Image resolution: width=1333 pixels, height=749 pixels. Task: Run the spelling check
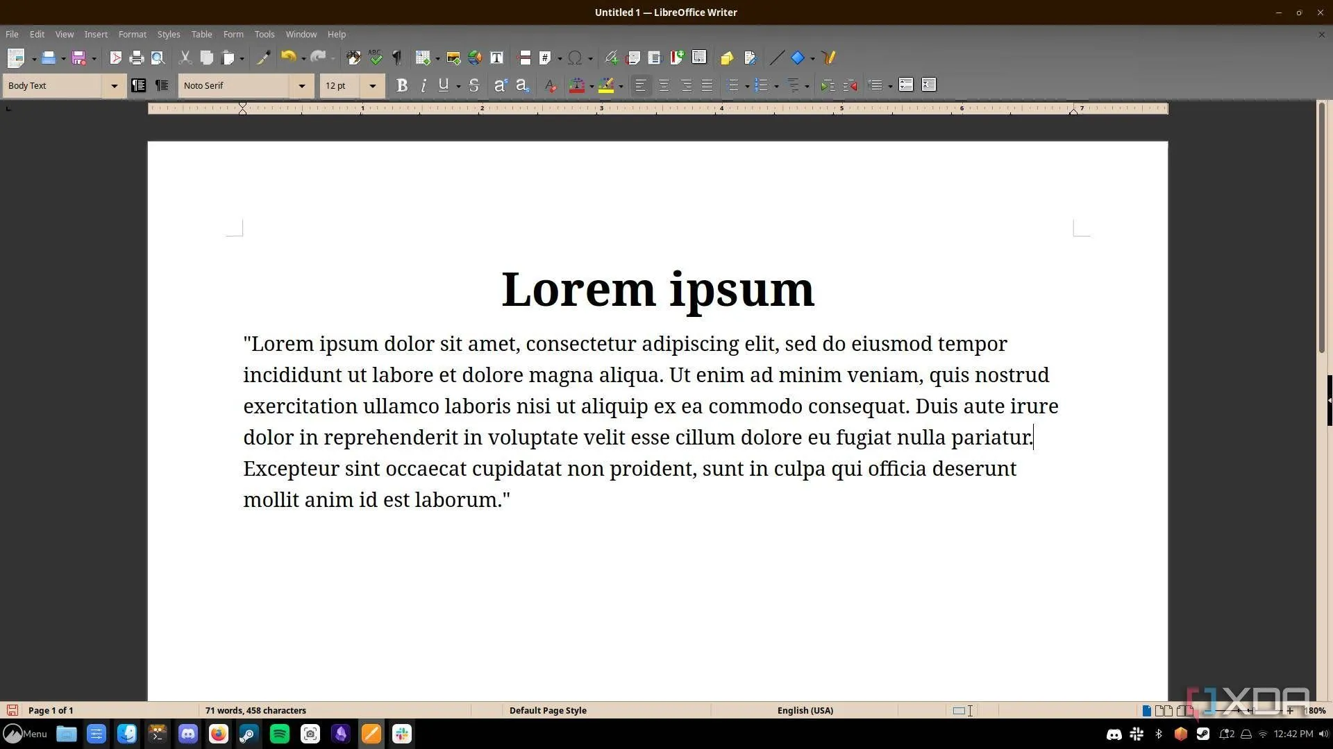pyautogui.click(x=374, y=58)
